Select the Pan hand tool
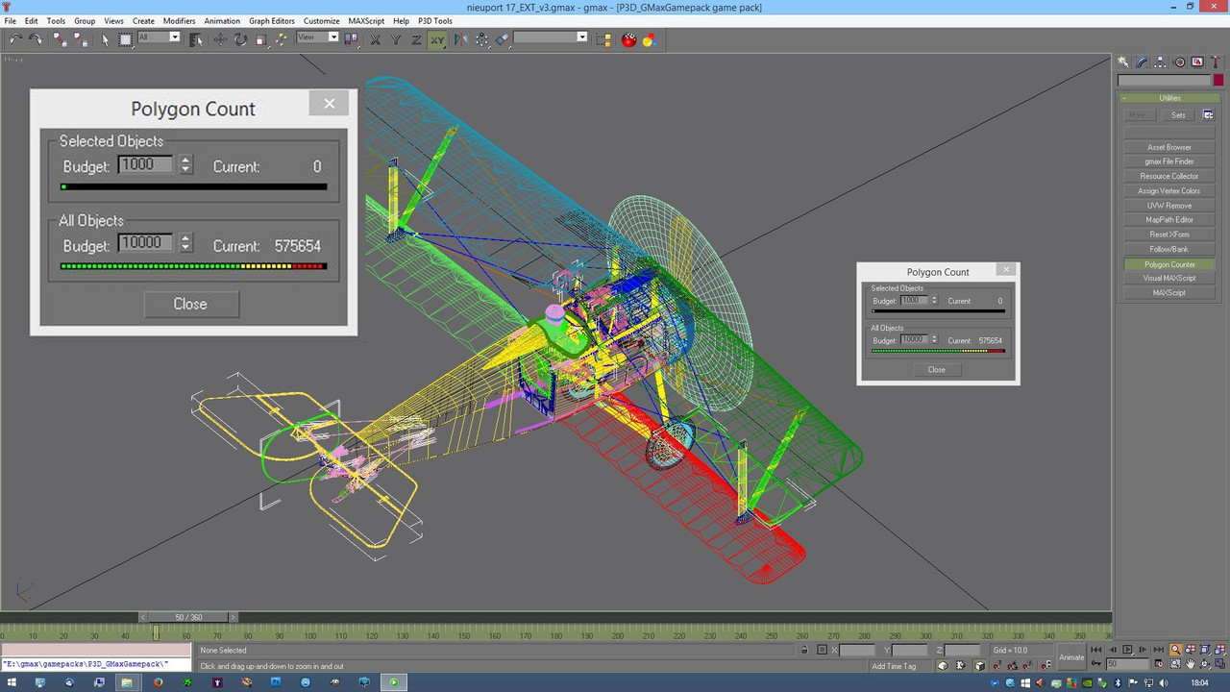 (x=1191, y=664)
